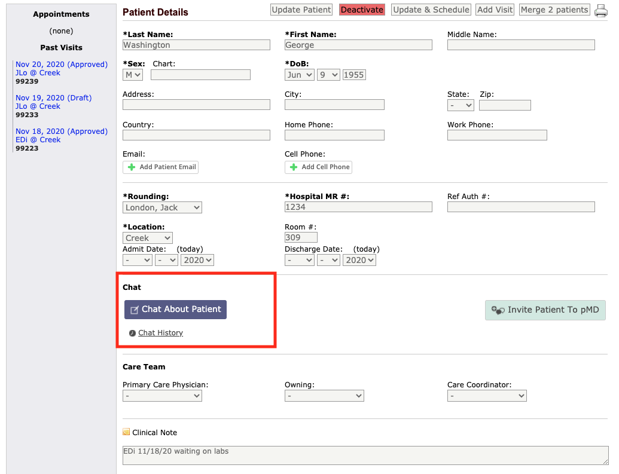Open the Location dropdown showing Creek
Image resolution: width=619 pixels, height=474 pixels.
click(147, 237)
